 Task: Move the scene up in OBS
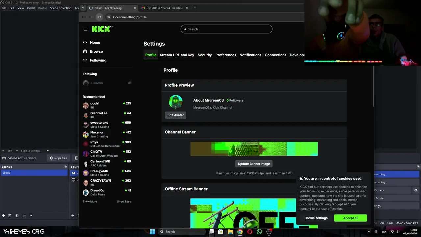(24, 216)
